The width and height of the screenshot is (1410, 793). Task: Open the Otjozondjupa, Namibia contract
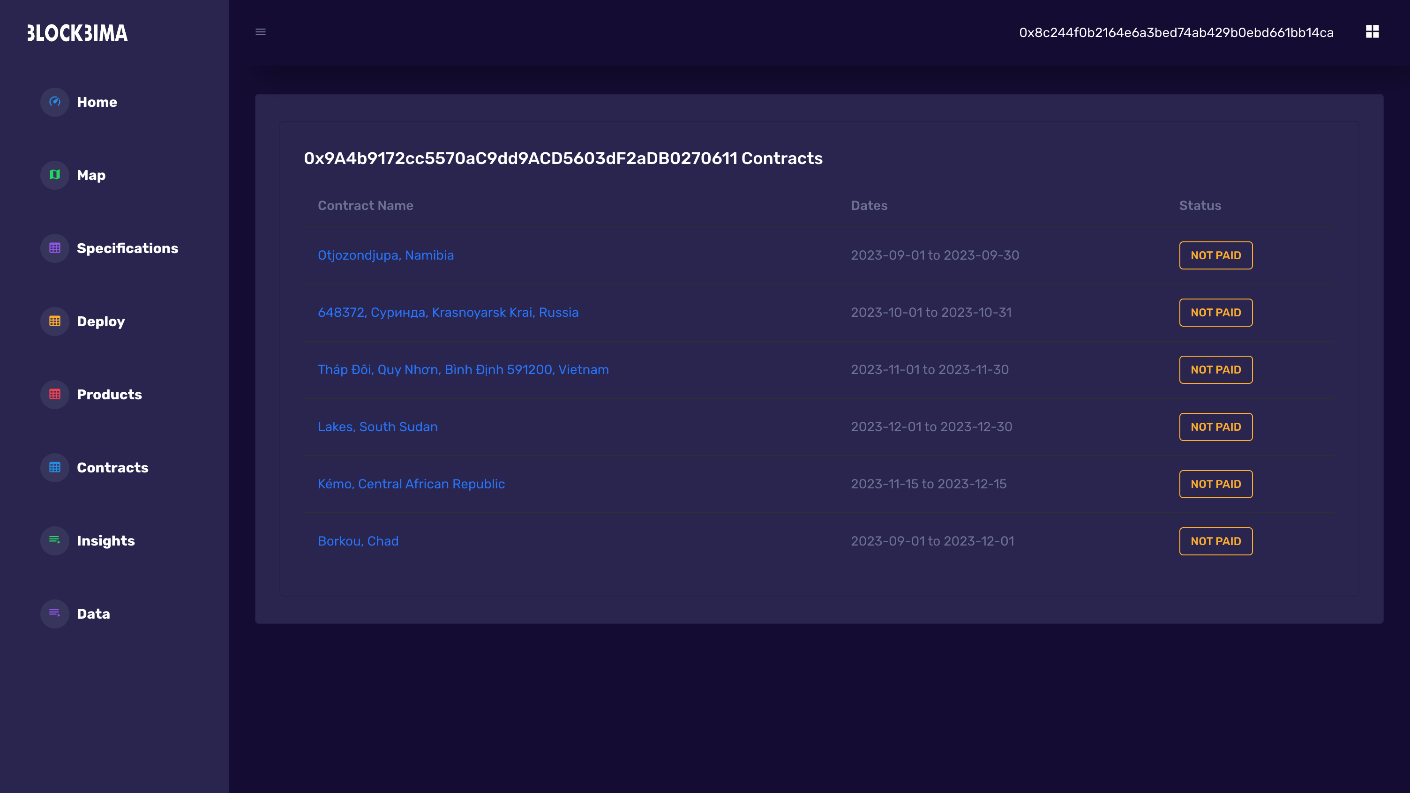tap(385, 255)
